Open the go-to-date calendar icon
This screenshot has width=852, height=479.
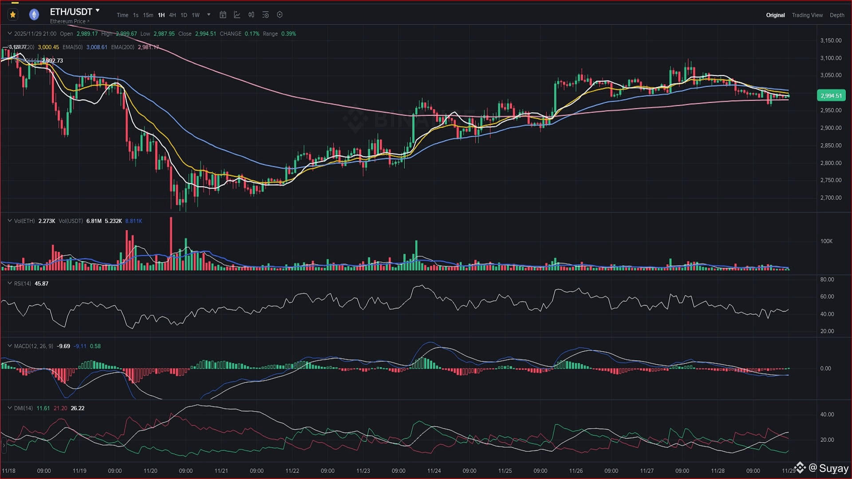pyautogui.click(x=223, y=15)
